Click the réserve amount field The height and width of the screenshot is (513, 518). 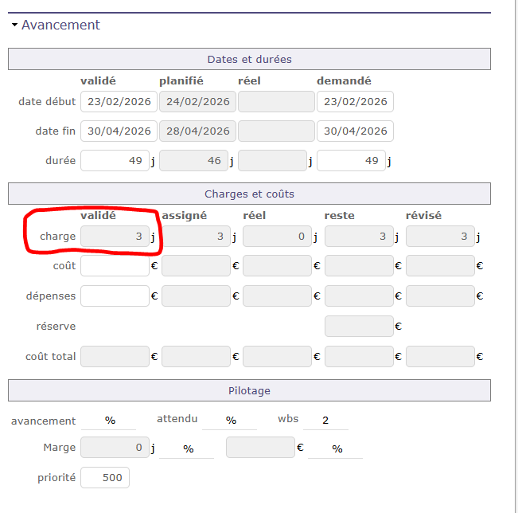pyautogui.click(x=359, y=327)
